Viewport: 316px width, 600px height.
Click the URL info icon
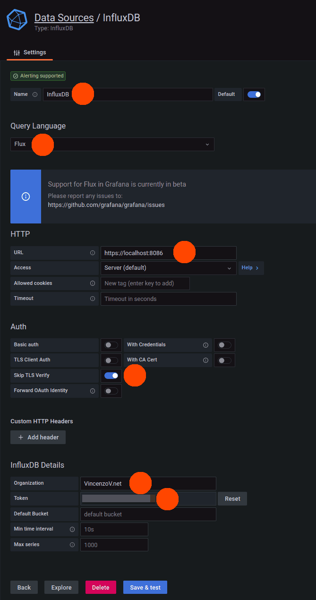coord(93,253)
